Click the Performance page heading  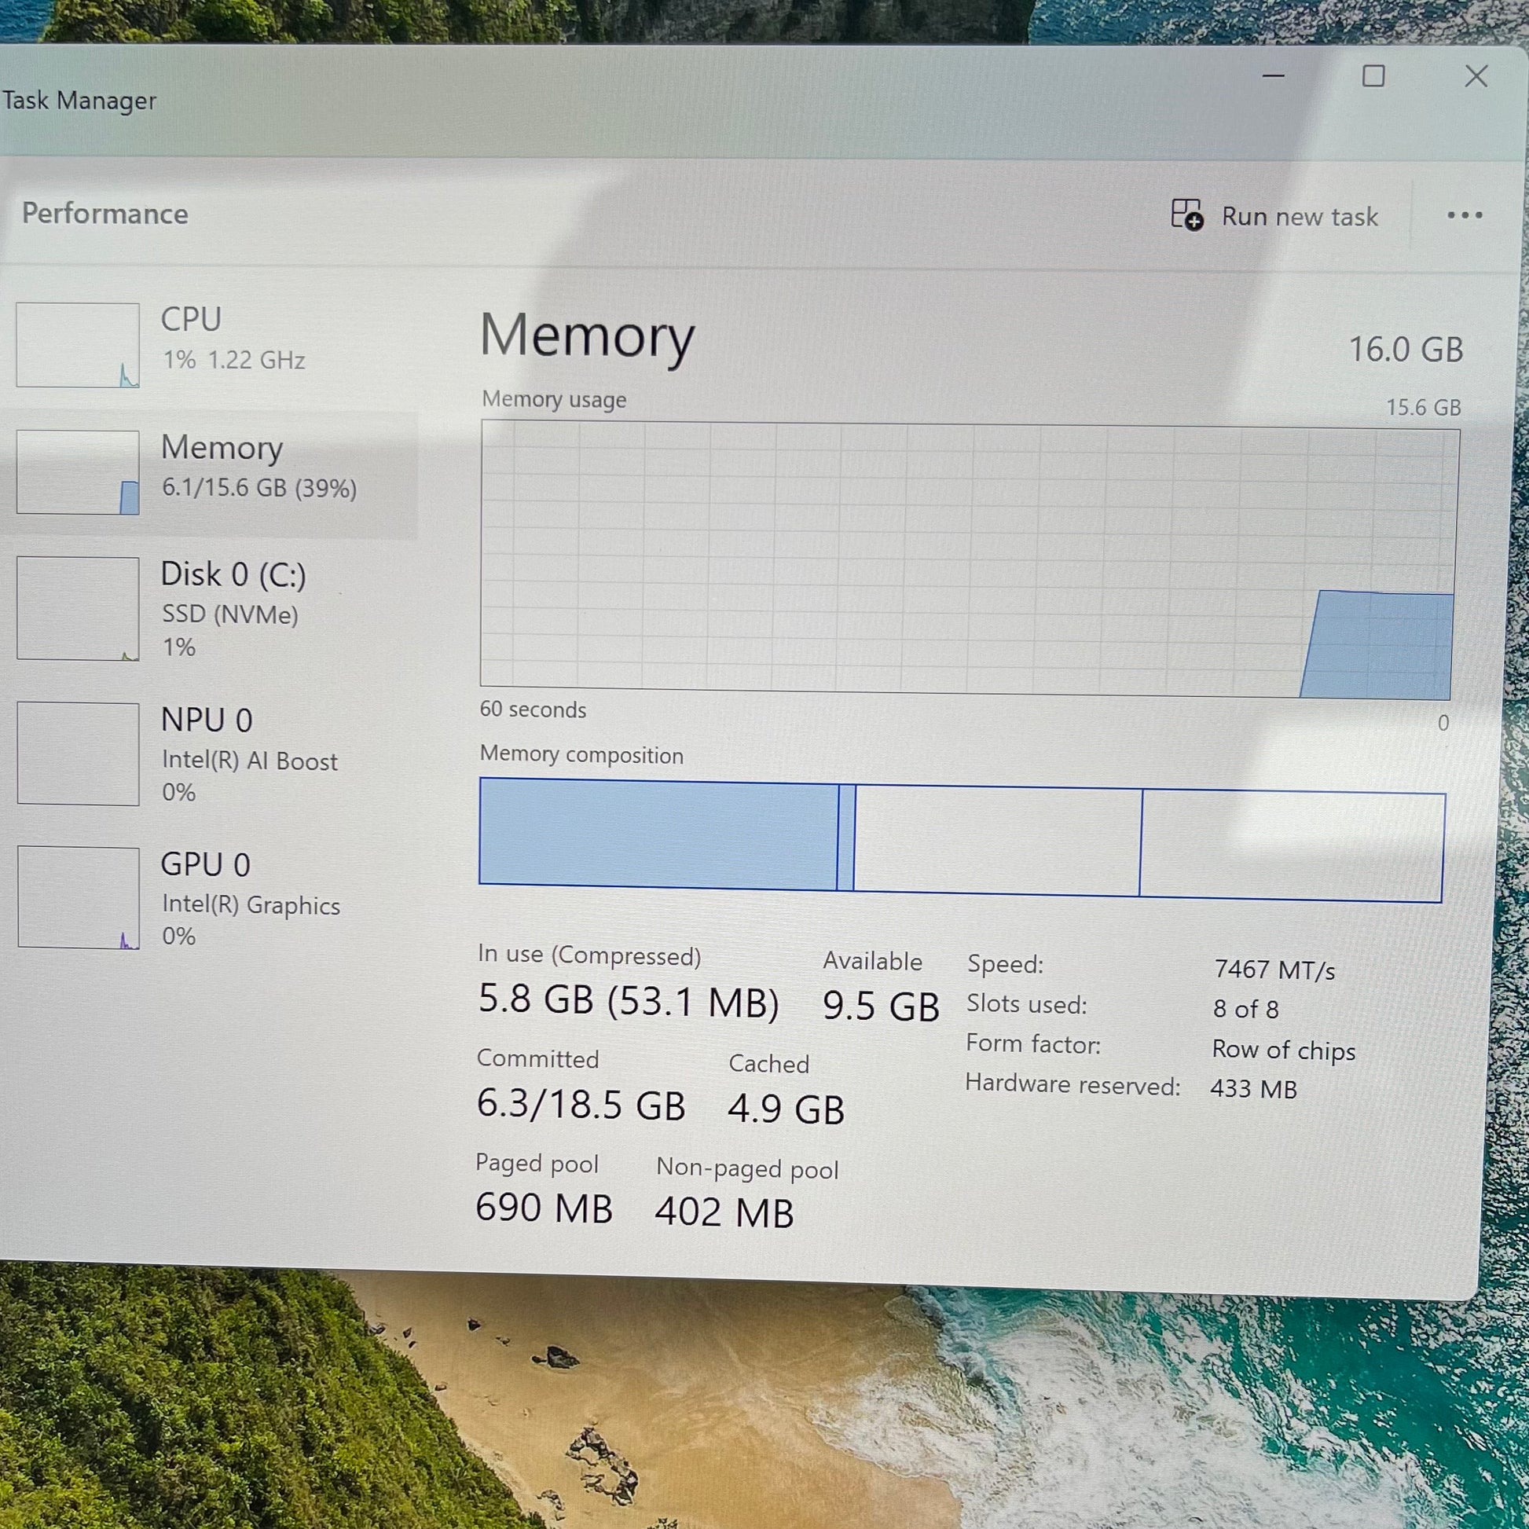tap(105, 214)
